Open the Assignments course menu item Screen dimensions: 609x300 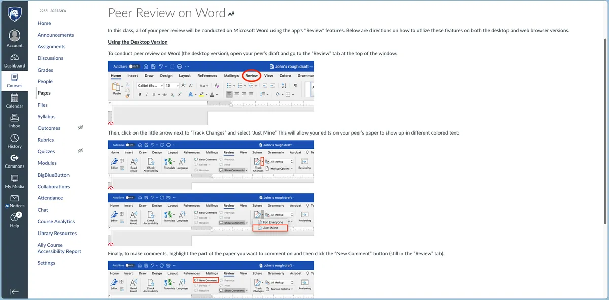[x=51, y=47]
